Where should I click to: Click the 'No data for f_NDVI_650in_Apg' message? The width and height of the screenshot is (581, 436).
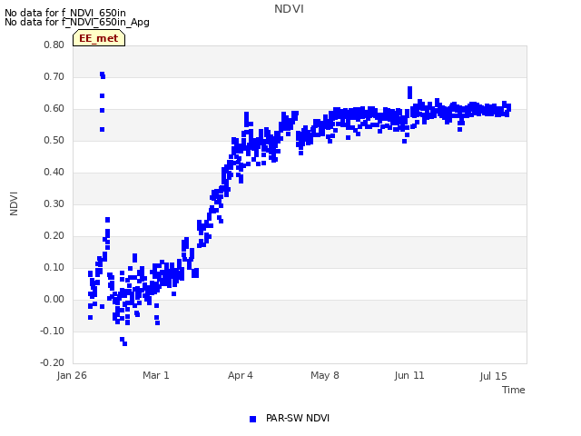pyautogui.click(x=77, y=22)
